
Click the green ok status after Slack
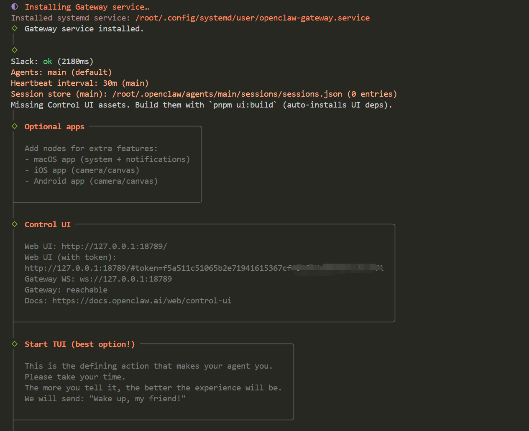(x=48, y=62)
